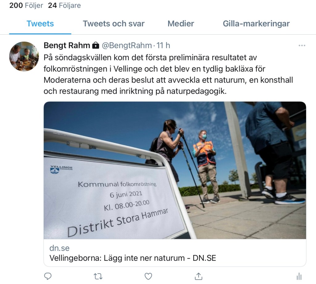The image size is (316, 284).
Task: Open Vellingeborna: Lägg inte ner naturum headline
Action: click(x=133, y=258)
